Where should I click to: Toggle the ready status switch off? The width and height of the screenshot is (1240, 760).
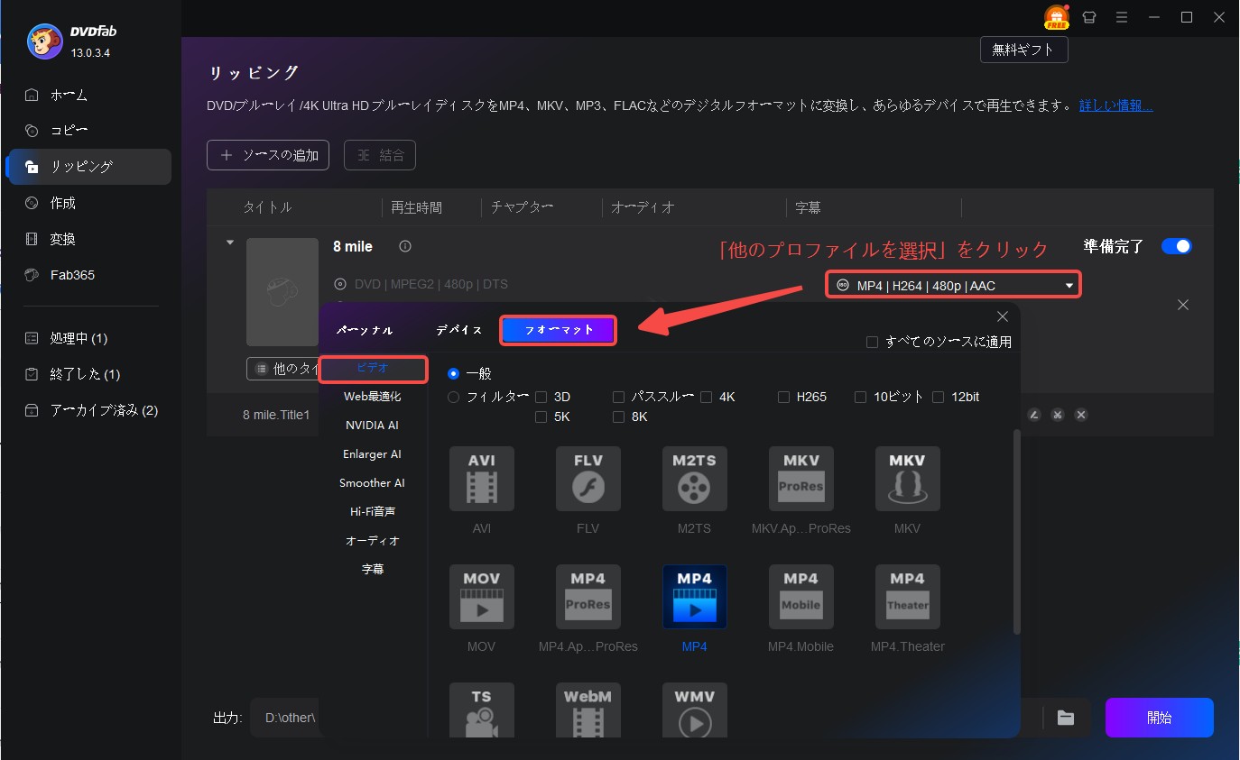coord(1177,246)
